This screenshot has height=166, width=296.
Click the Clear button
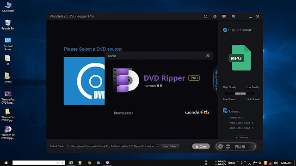tap(201, 147)
